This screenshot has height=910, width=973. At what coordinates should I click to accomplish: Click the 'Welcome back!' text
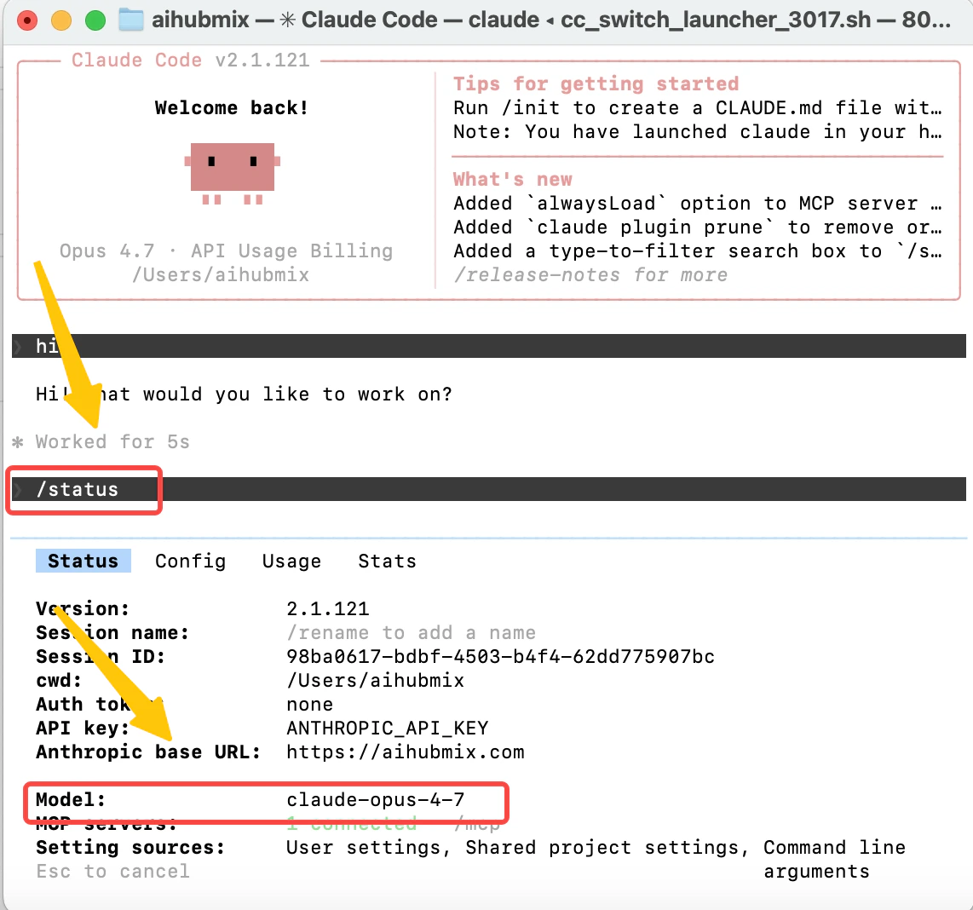[232, 107]
